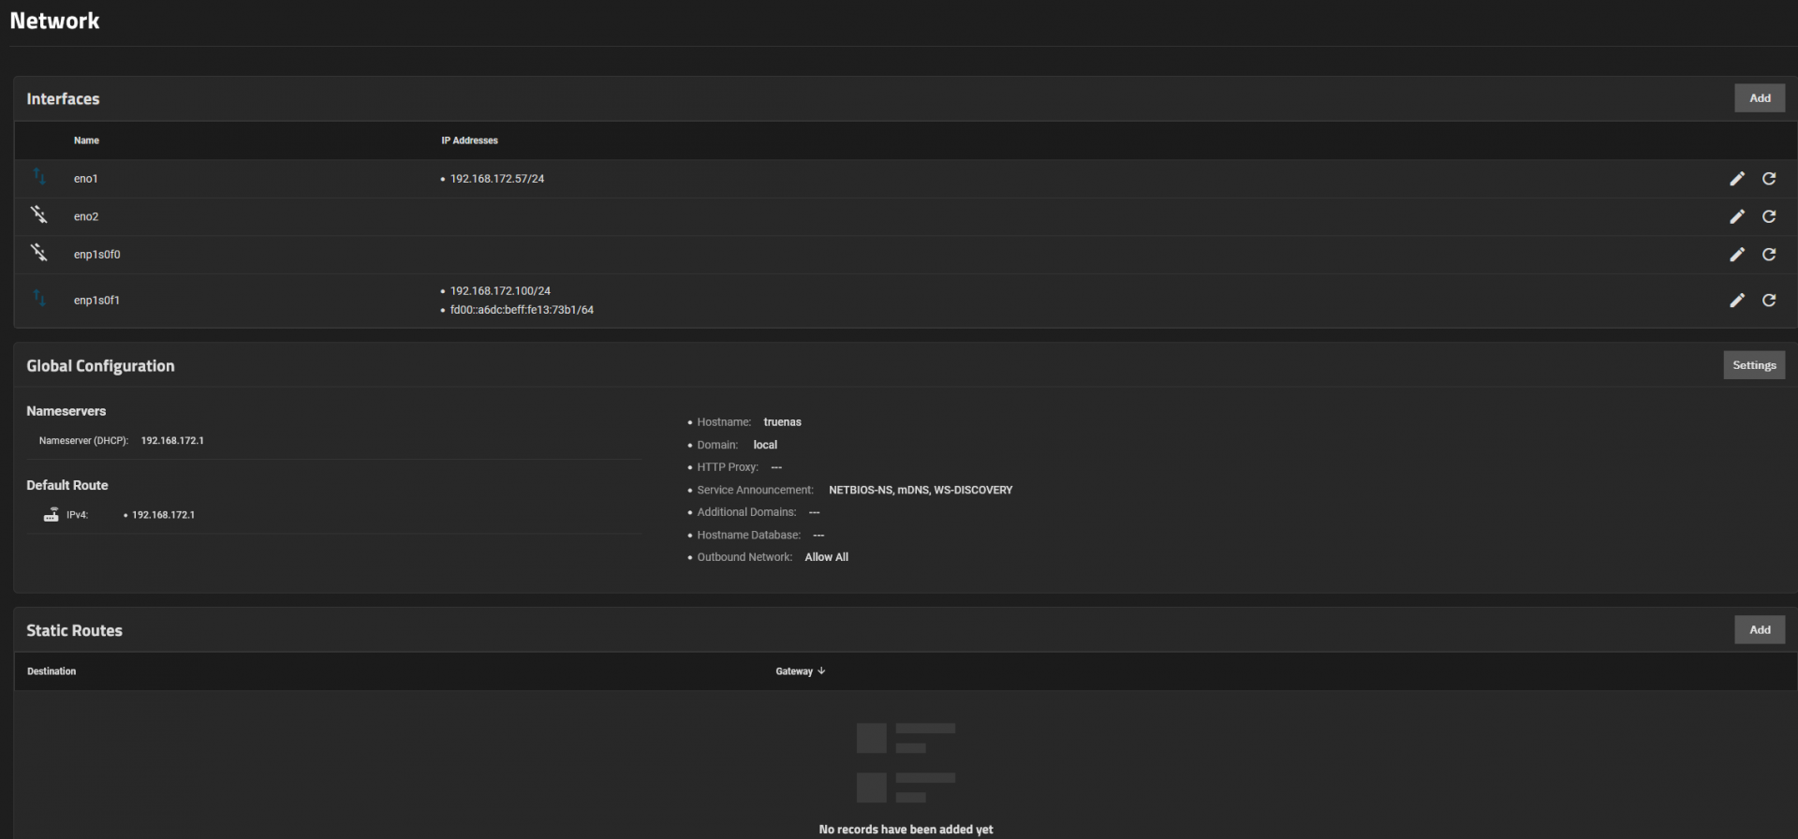Reset the eno1 interface configuration
This screenshot has width=1798, height=839.
(1768, 179)
